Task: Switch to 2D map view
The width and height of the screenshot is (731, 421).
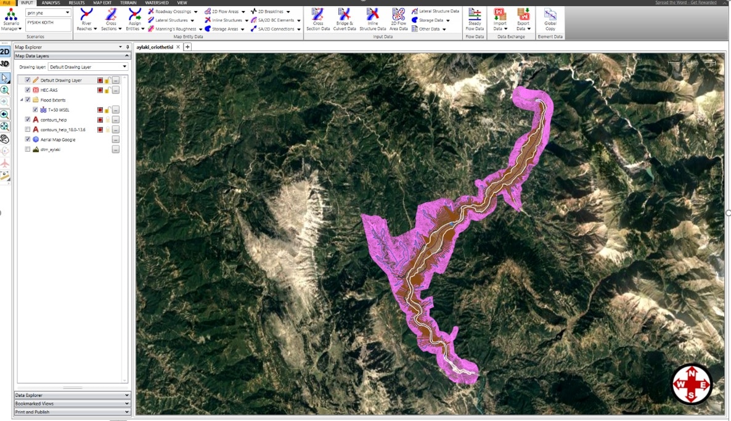Action: point(5,52)
